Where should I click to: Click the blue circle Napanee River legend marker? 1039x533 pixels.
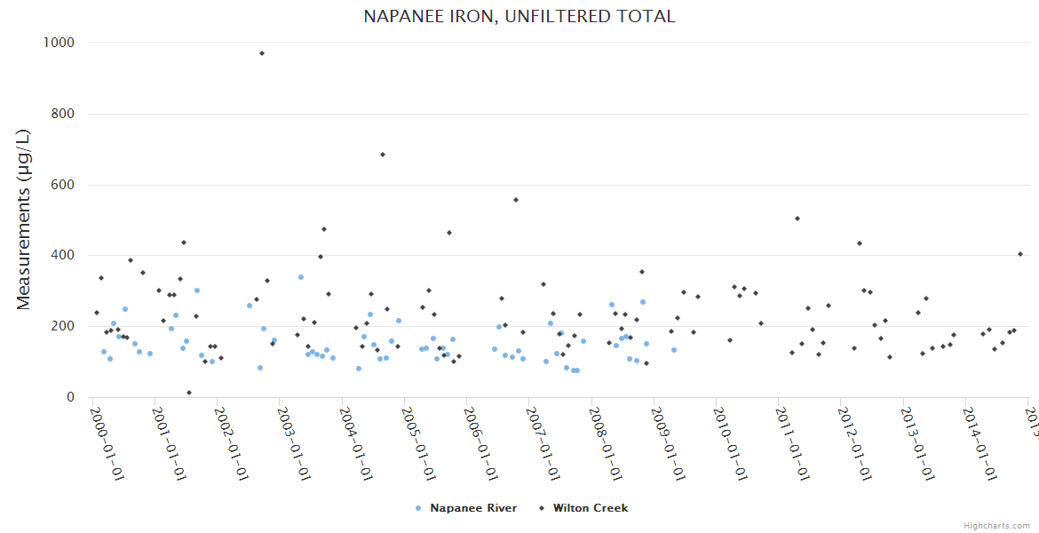pyautogui.click(x=418, y=508)
